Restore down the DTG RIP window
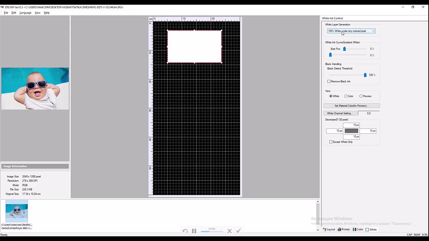 [413, 7]
